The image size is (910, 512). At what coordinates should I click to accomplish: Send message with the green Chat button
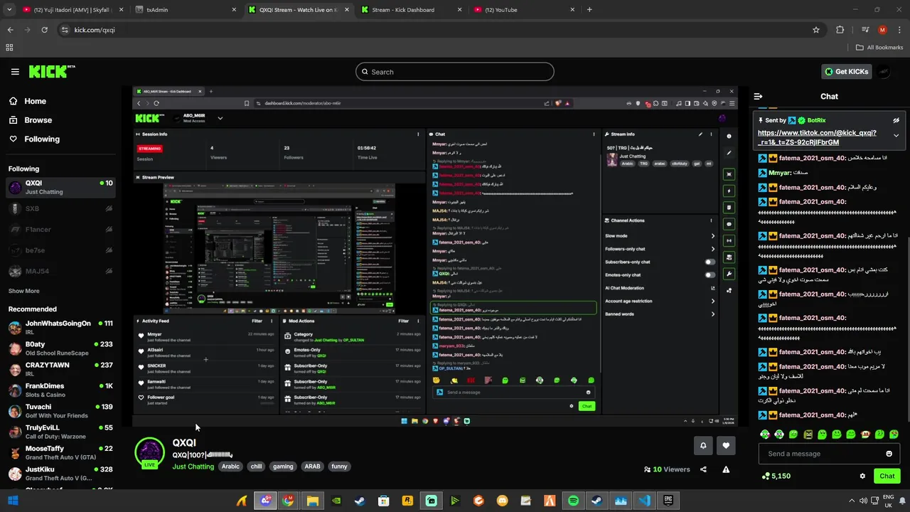click(x=887, y=476)
